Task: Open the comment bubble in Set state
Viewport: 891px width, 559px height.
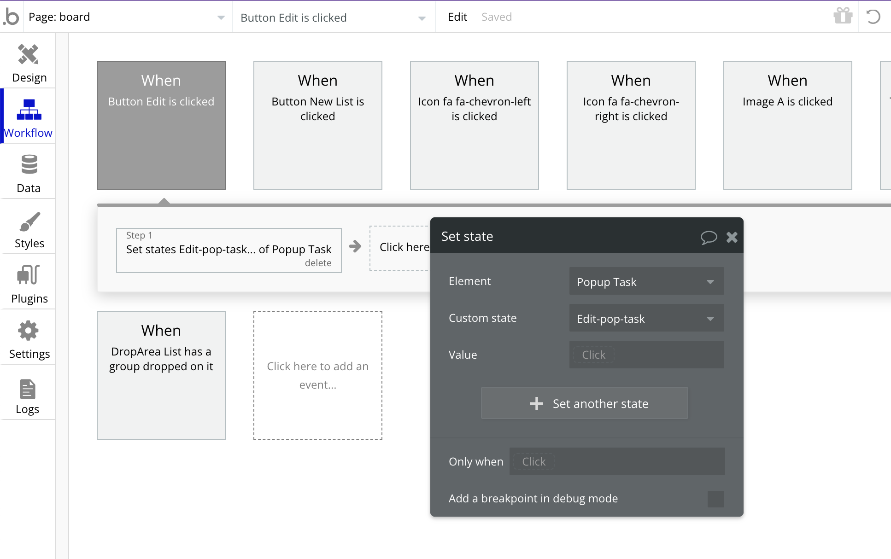Action: (709, 237)
